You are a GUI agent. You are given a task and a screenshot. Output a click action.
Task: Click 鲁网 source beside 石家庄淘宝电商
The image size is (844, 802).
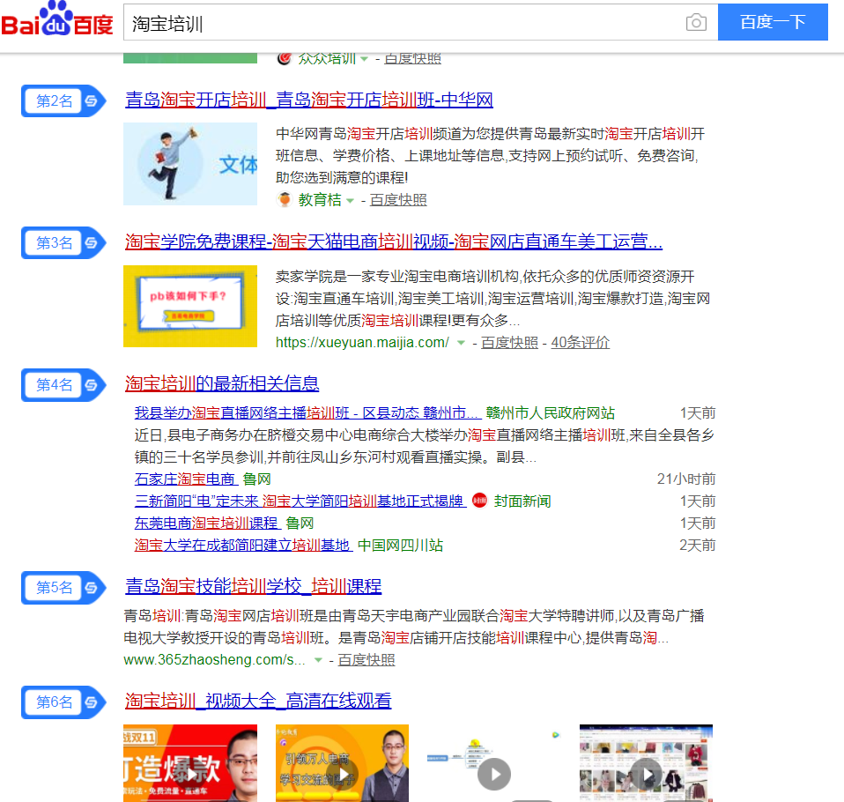(256, 479)
